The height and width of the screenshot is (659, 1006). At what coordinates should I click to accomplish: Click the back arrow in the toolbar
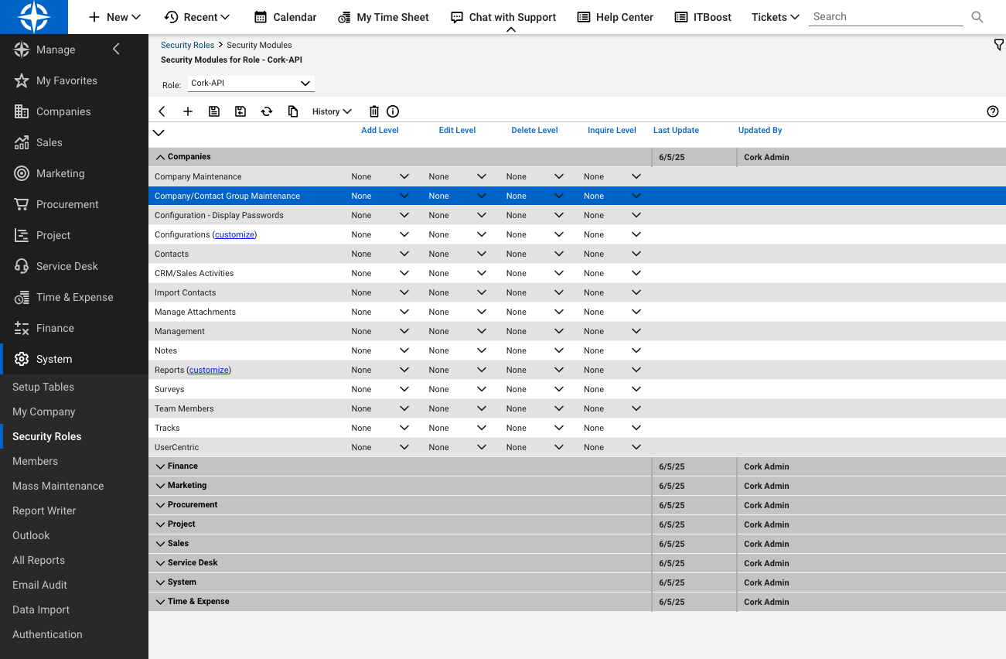coord(162,111)
